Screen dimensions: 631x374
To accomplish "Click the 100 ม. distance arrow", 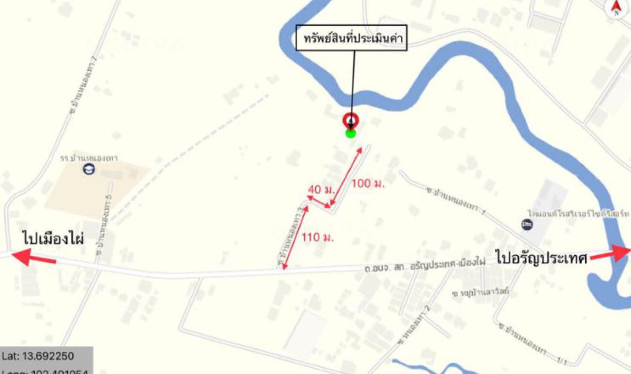I will click(346, 176).
